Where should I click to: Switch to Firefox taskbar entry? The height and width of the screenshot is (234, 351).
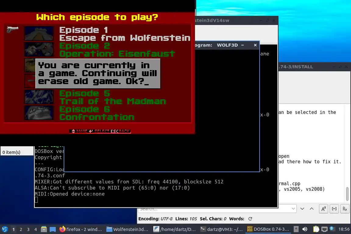pyautogui.click(x=80, y=229)
